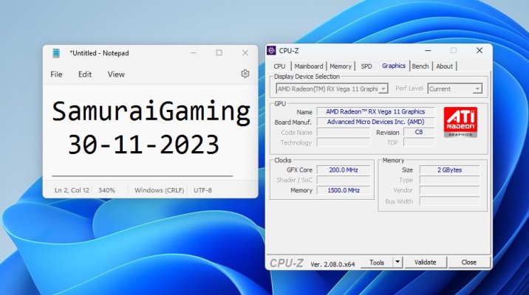Click the empty Technology field
529x295 pixels.
(x=344, y=142)
